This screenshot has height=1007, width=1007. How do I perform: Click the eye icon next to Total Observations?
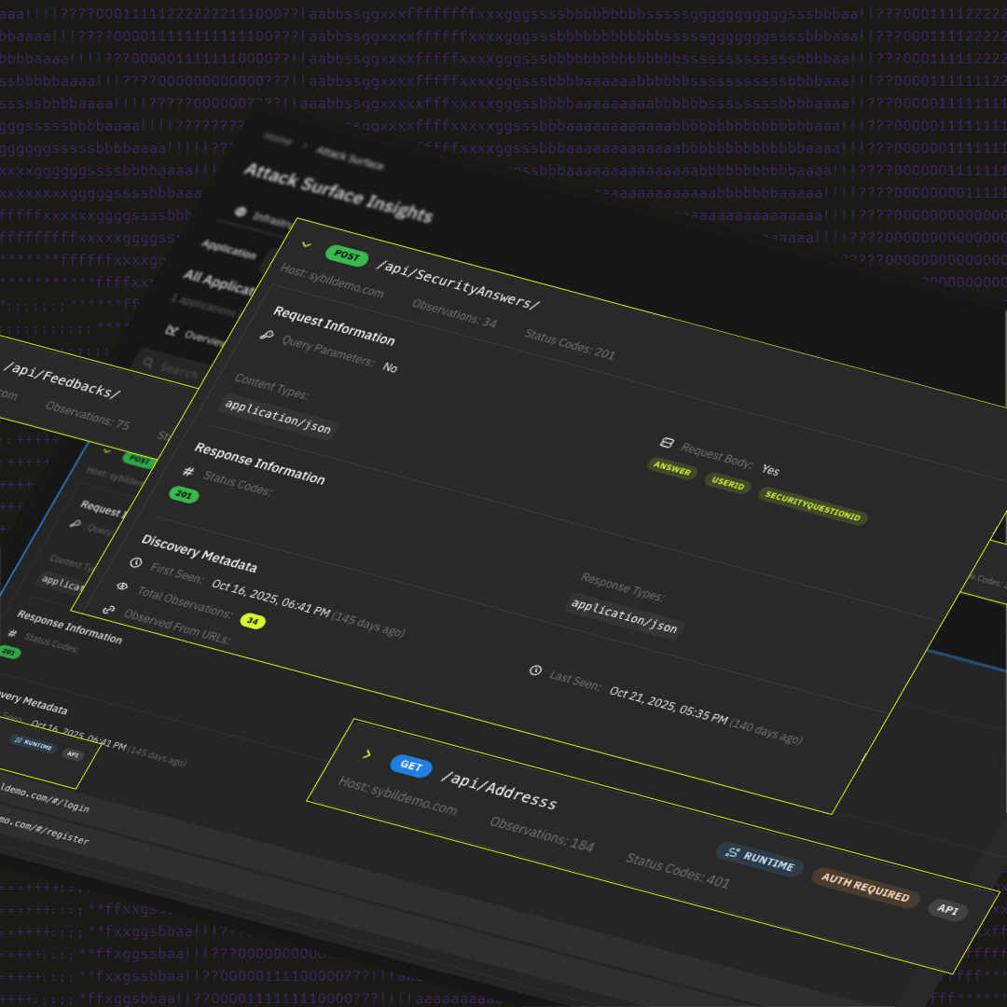click(x=122, y=586)
